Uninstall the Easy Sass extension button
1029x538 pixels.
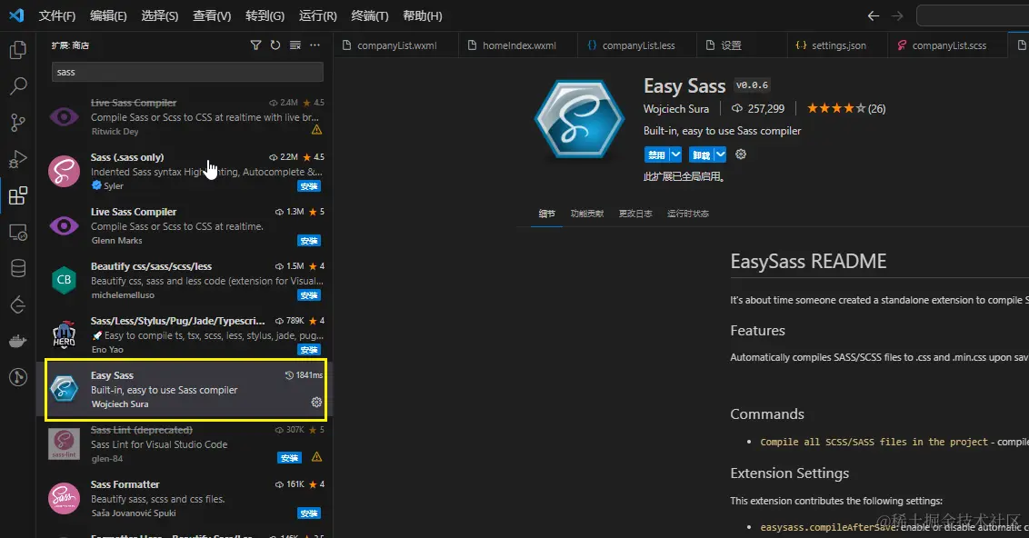(x=701, y=154)
